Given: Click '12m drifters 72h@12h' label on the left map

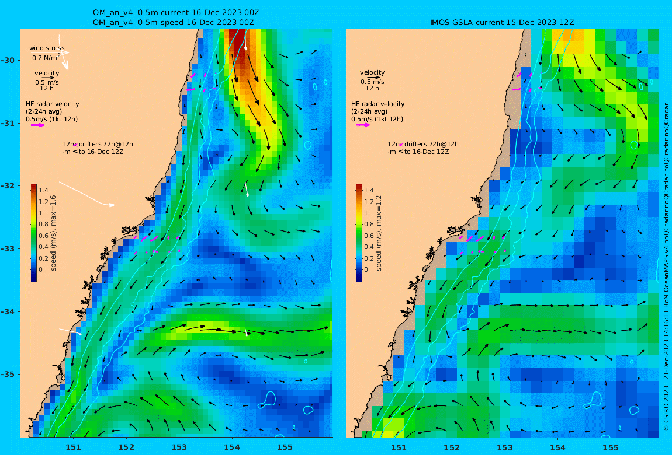Looking at the screenshot, I should click(97, 144).
